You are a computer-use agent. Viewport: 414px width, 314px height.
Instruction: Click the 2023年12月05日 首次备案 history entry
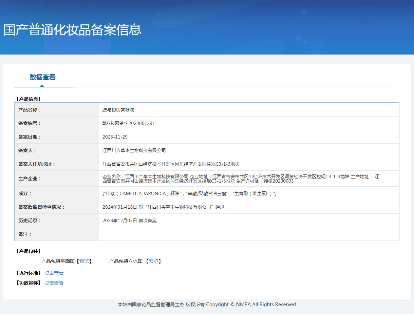[x=129, y=221]
